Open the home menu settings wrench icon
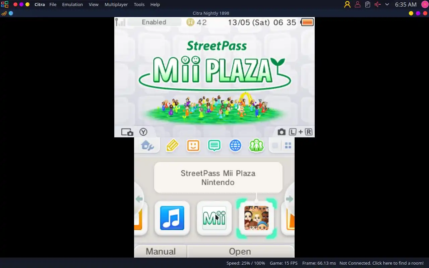This screenshot has height=268, width=429. pos(147,146)
